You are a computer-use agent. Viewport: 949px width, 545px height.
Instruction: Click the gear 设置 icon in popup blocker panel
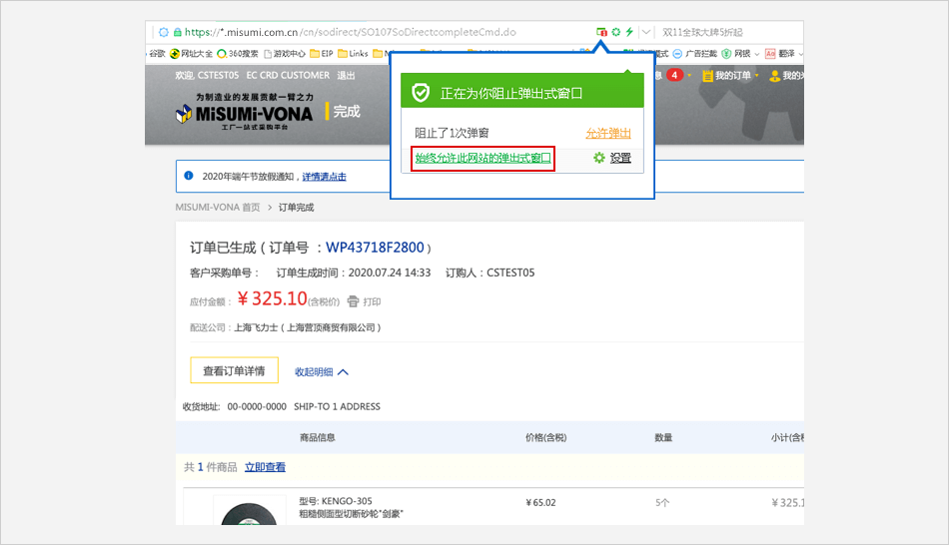599,158
